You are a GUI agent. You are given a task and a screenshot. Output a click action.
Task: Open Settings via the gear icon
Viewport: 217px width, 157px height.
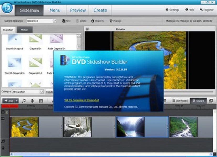pyautogui.click(x=172, y=10)
